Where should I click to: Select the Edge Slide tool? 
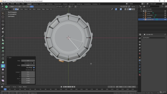[x=3, y=73]
